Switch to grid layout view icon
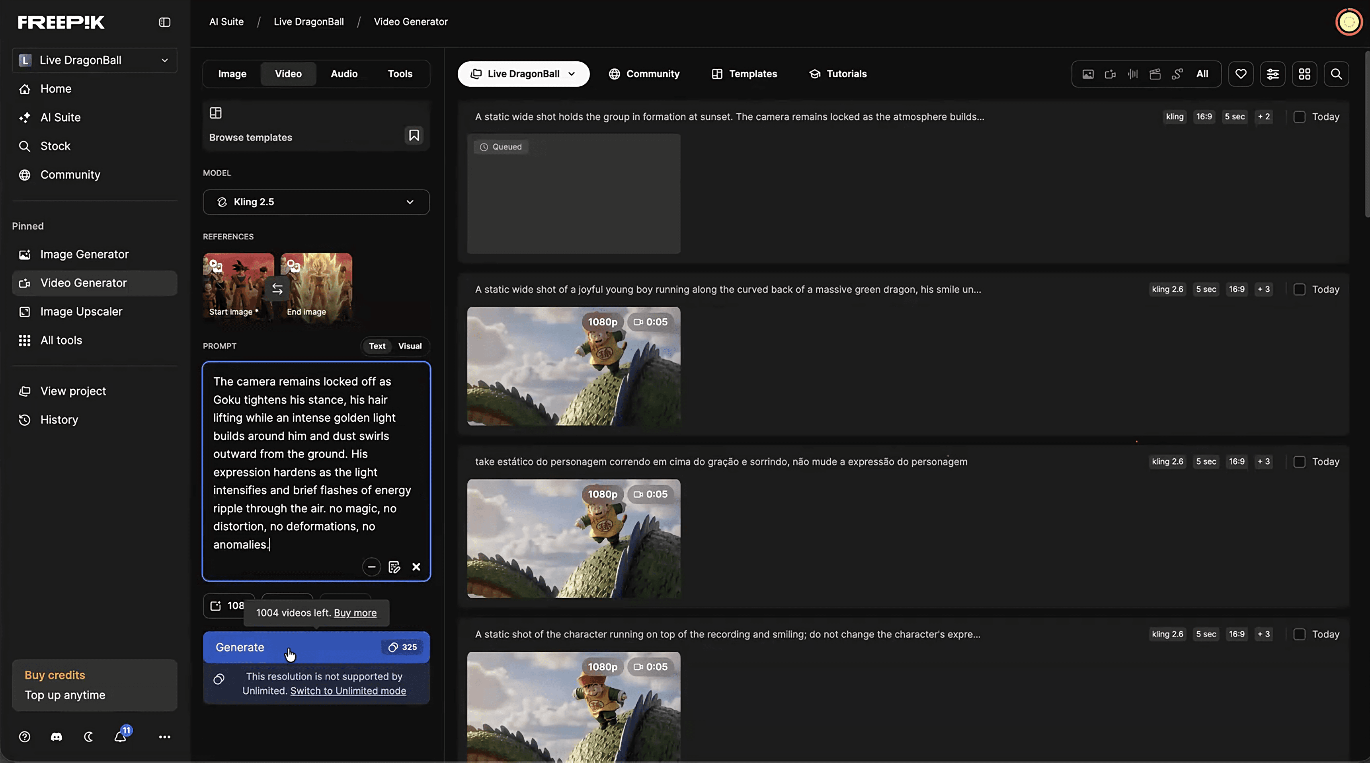Screen dimensions: 1370x763 1305,74
